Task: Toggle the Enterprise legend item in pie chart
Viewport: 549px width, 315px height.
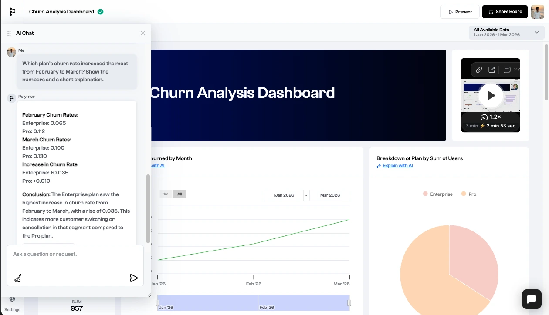Action: pos(437,194)
